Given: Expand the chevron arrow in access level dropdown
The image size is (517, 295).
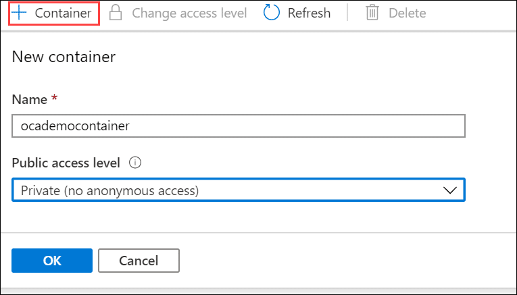Looking at the screenshot, I should tap(449, 190).
